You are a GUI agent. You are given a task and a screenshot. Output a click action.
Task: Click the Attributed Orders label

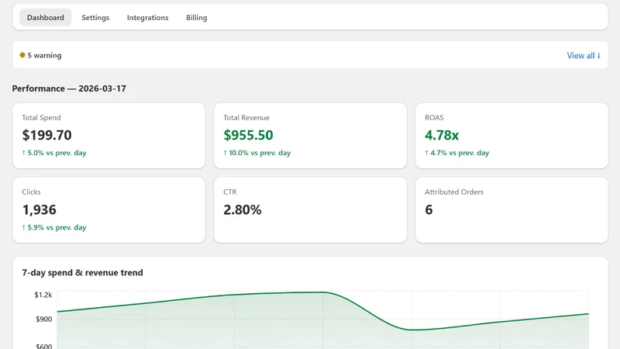click(x=454, y=192)
